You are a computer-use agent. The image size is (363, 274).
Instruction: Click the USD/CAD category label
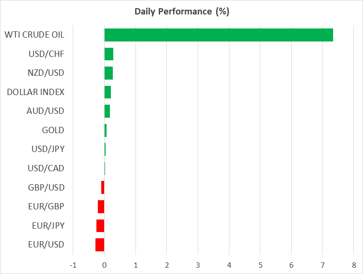click(x=46, y=168)
